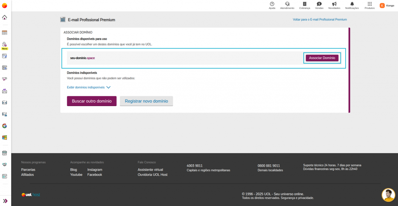Image resolution: width=398 pixels, height=206 pixels.
Task: Open the email marketing megaphone envelope icon
Action: (5, 91)
